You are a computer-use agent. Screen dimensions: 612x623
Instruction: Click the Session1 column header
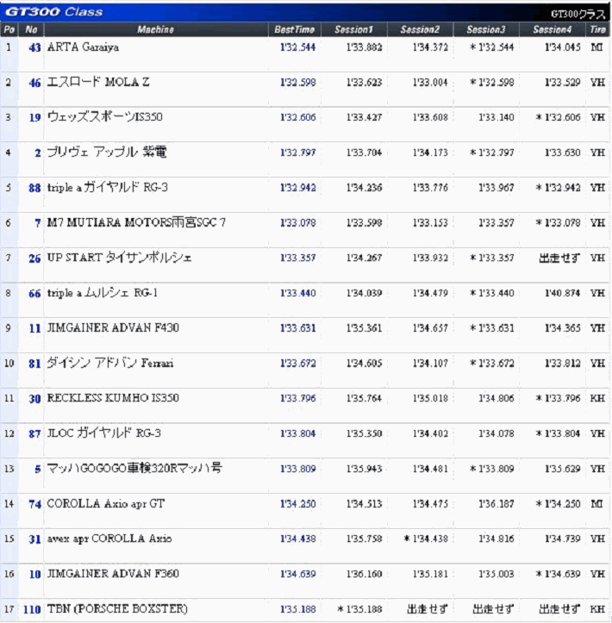tap(353, 29)
